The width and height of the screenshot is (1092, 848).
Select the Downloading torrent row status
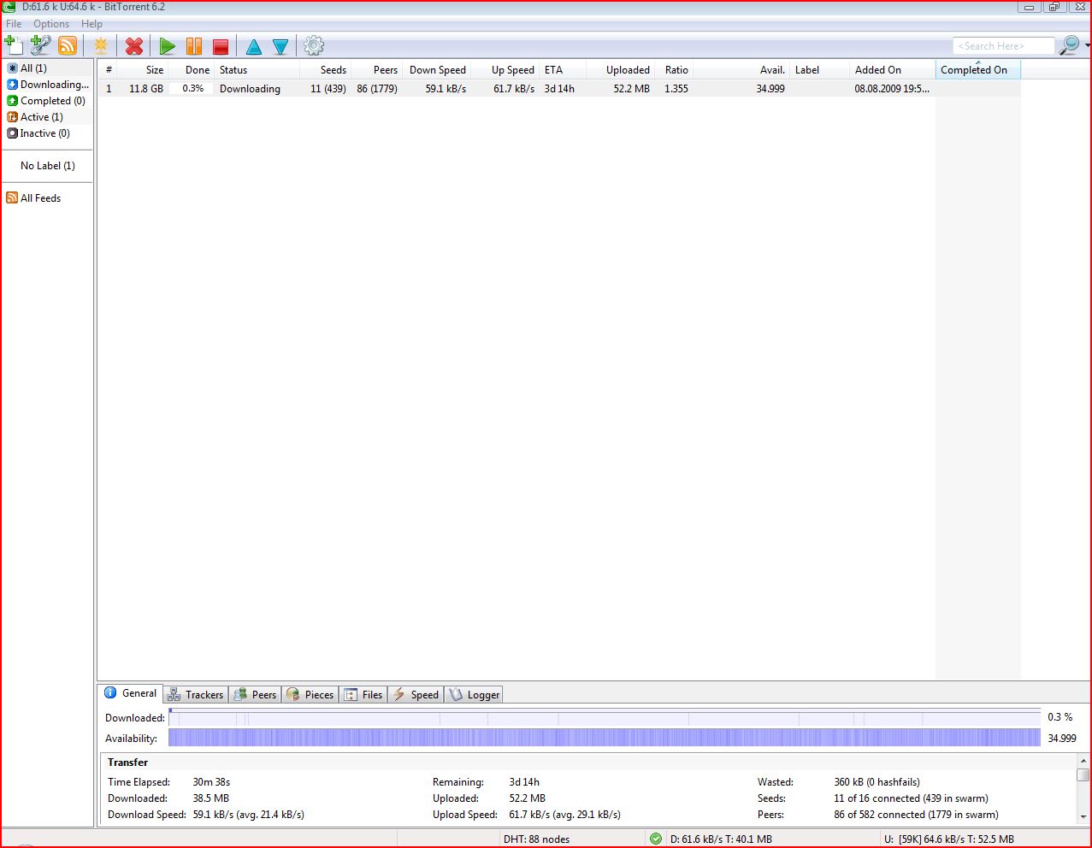pyautogui.click(x=250, y=89)
